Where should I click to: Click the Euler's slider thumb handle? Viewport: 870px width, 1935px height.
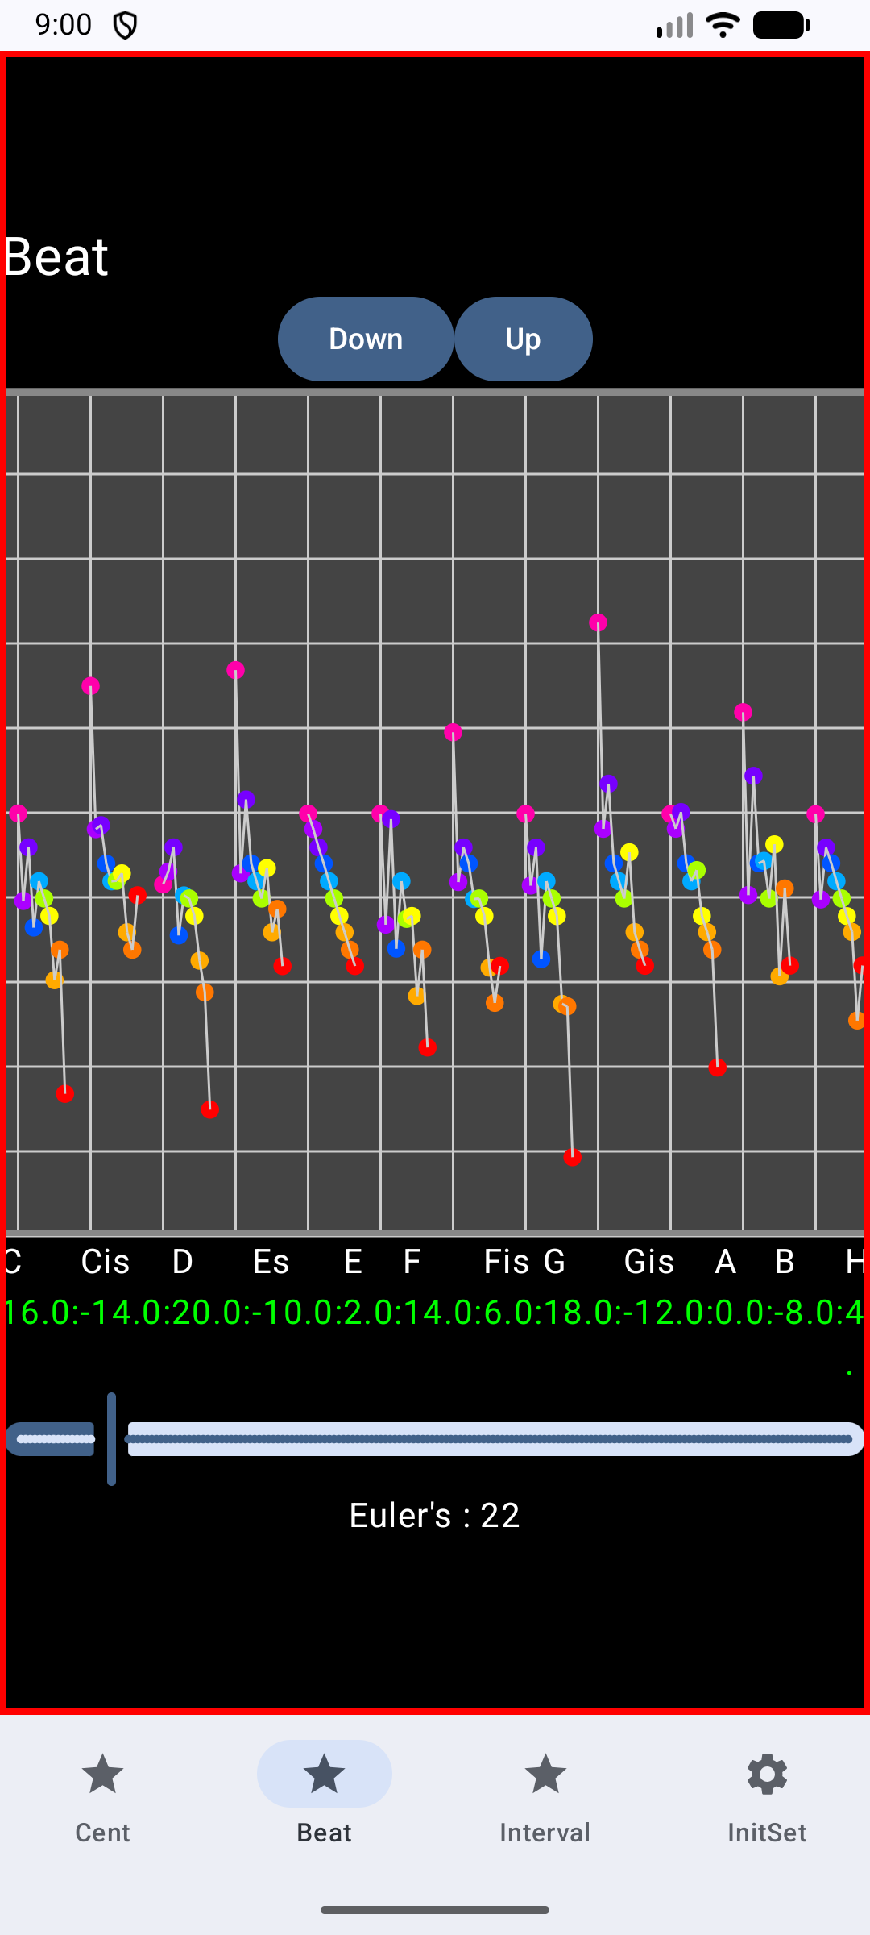pos(111,1439)
